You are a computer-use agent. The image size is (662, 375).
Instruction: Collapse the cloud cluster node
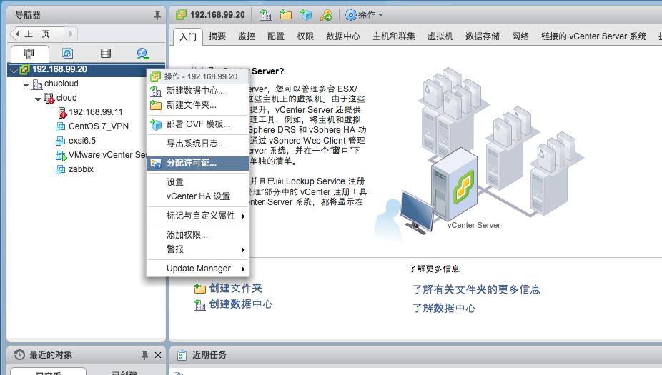(38, 99)
